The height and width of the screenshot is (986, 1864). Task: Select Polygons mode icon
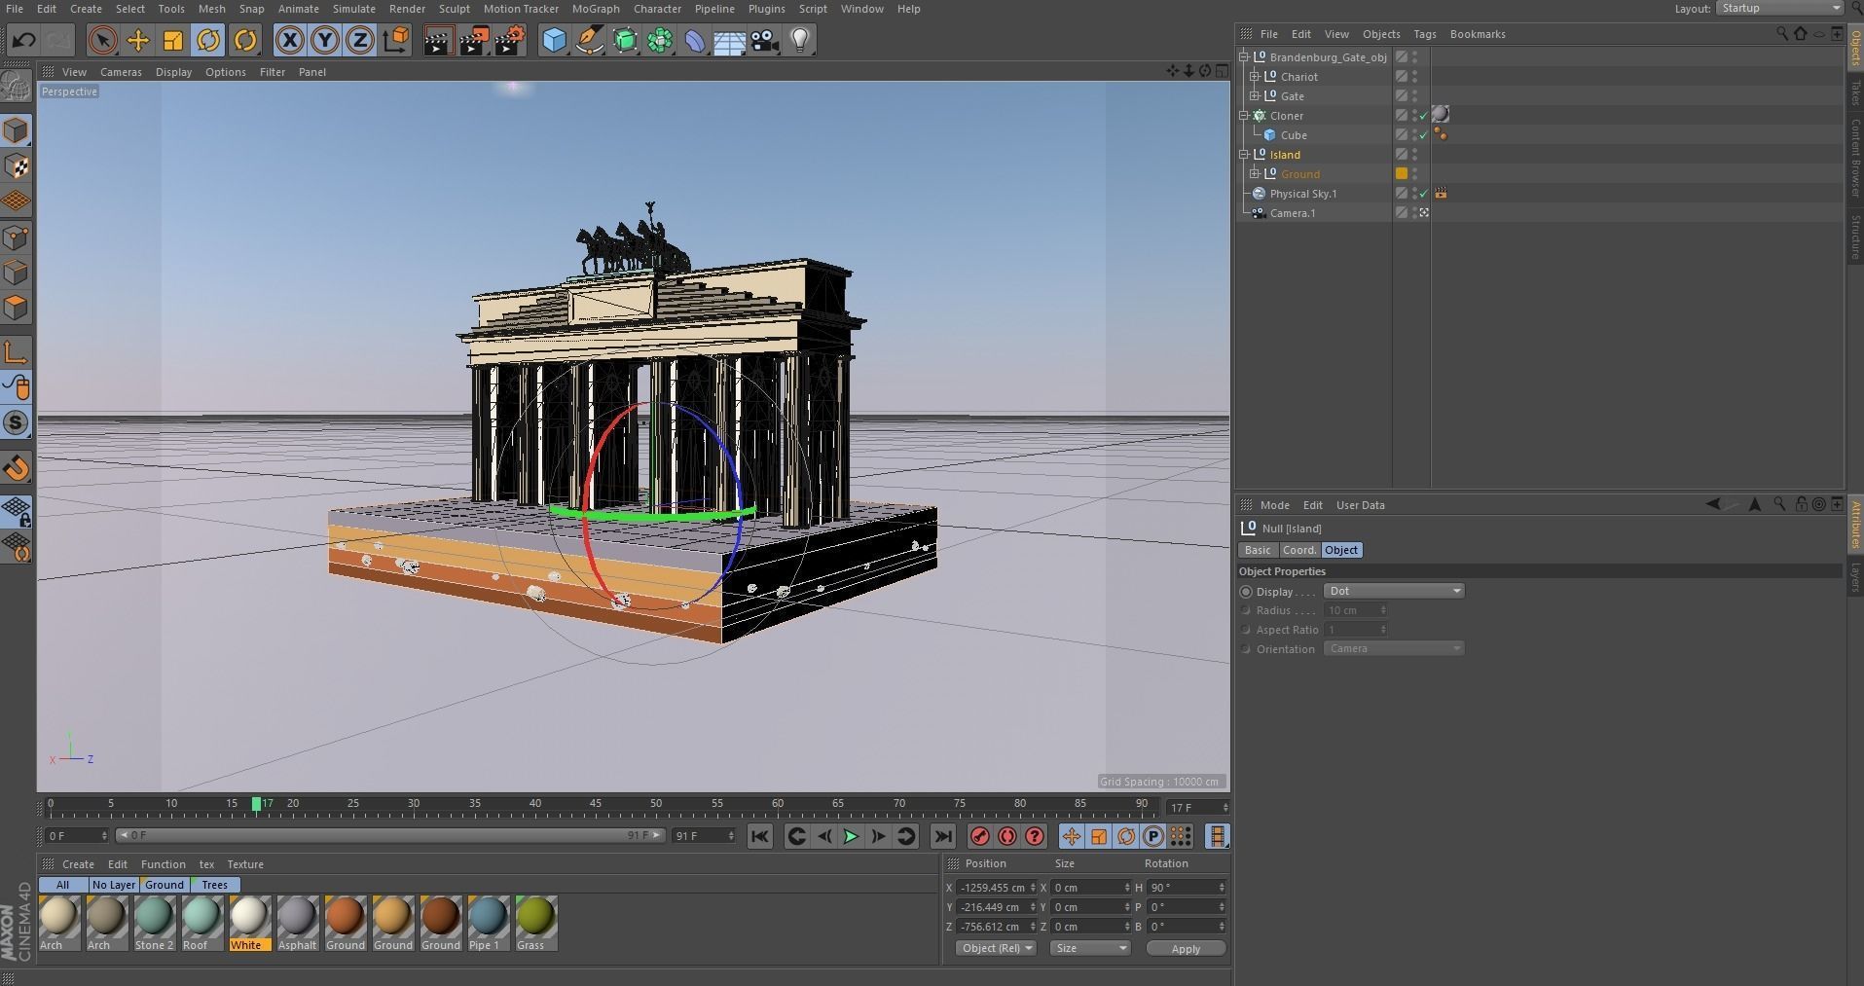17,309
